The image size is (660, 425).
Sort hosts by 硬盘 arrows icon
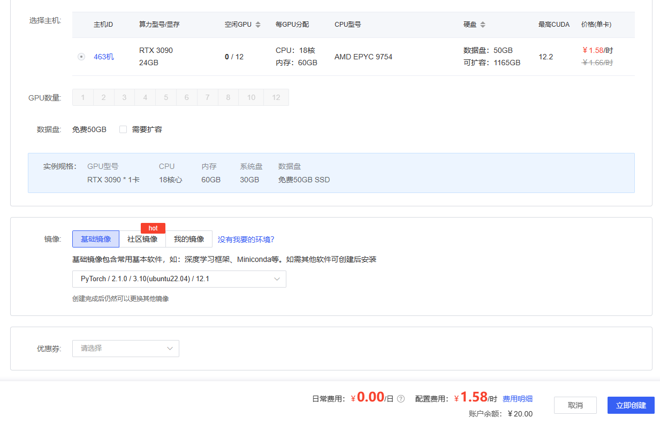483,25
